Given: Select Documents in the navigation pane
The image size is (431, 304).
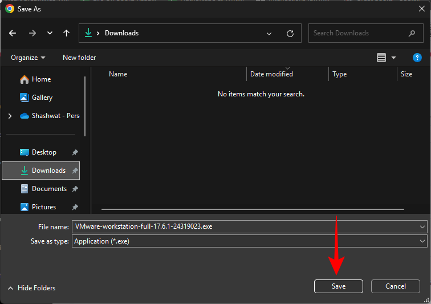Looking at the screenshot, I should point(49,189).
